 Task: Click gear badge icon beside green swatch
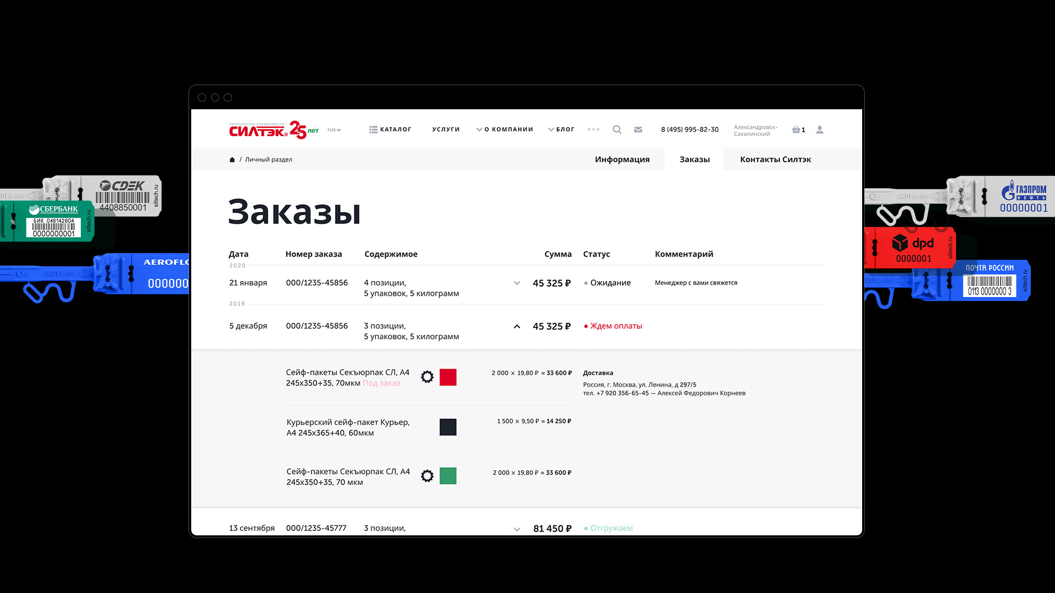point(427,475)
